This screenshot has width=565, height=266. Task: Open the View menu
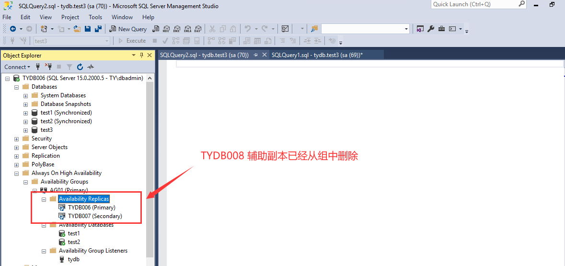(46, 17)
